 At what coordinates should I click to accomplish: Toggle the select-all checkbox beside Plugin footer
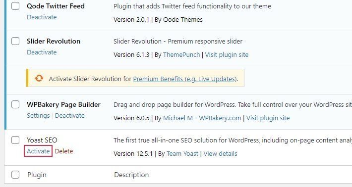pyautogui.click(x=15, y=175)
